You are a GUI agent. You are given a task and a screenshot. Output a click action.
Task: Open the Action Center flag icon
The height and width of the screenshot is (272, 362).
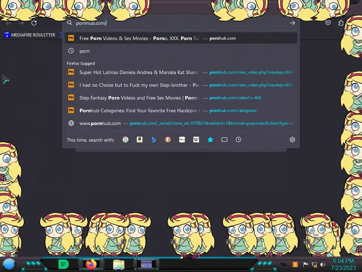click(x=305, y=264)
